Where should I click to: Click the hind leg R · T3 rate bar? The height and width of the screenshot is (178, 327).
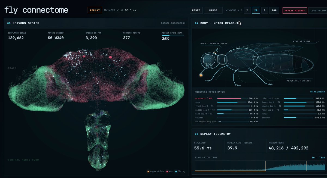click(x=232, y=114)
